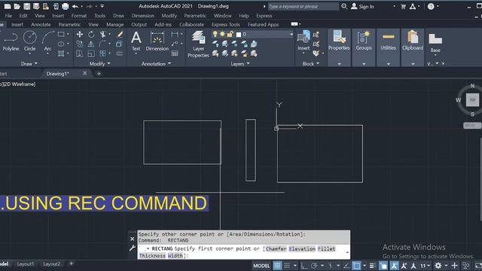Use the Fillet tool
The image size is (482, 271).
pos(102,44)
